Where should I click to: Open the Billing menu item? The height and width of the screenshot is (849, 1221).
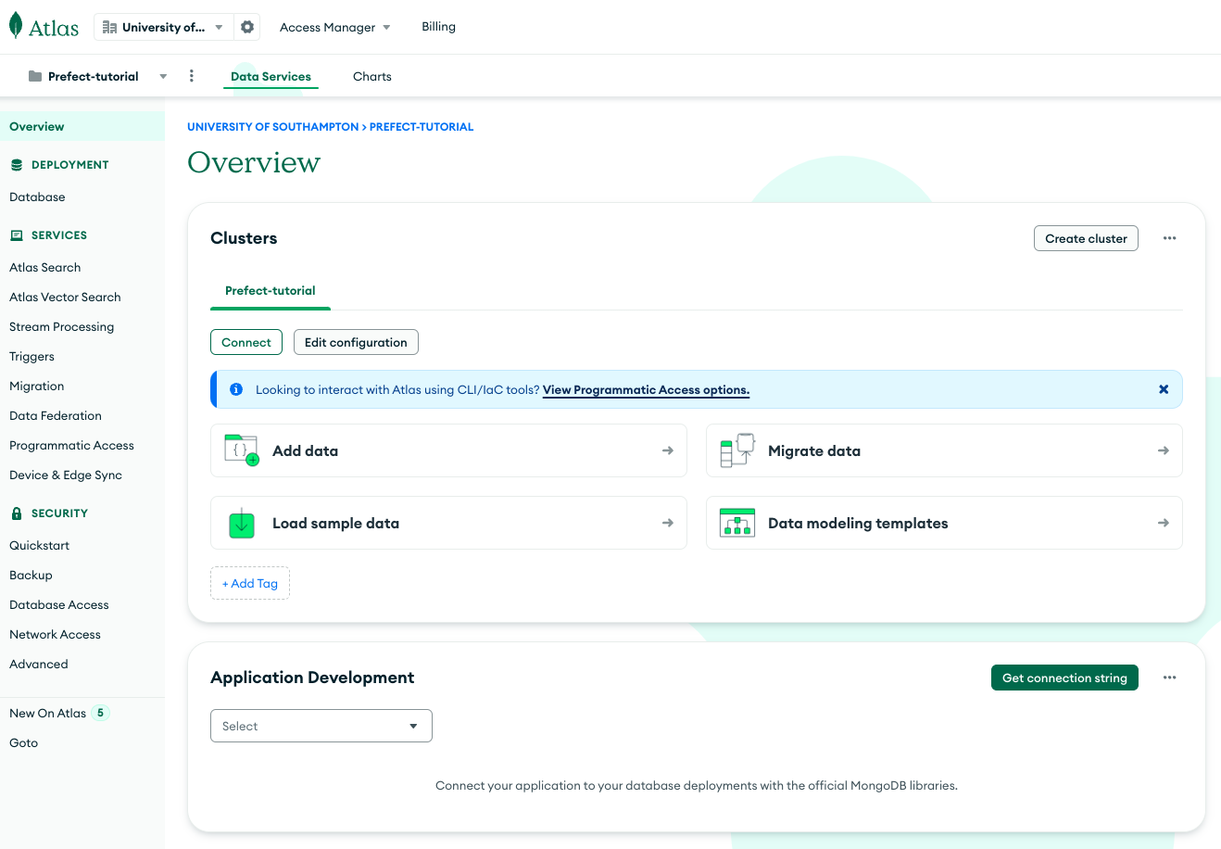click(438, 27)
